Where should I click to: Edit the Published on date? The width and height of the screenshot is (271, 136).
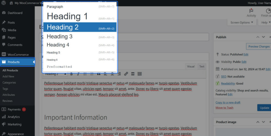[268, 69]
